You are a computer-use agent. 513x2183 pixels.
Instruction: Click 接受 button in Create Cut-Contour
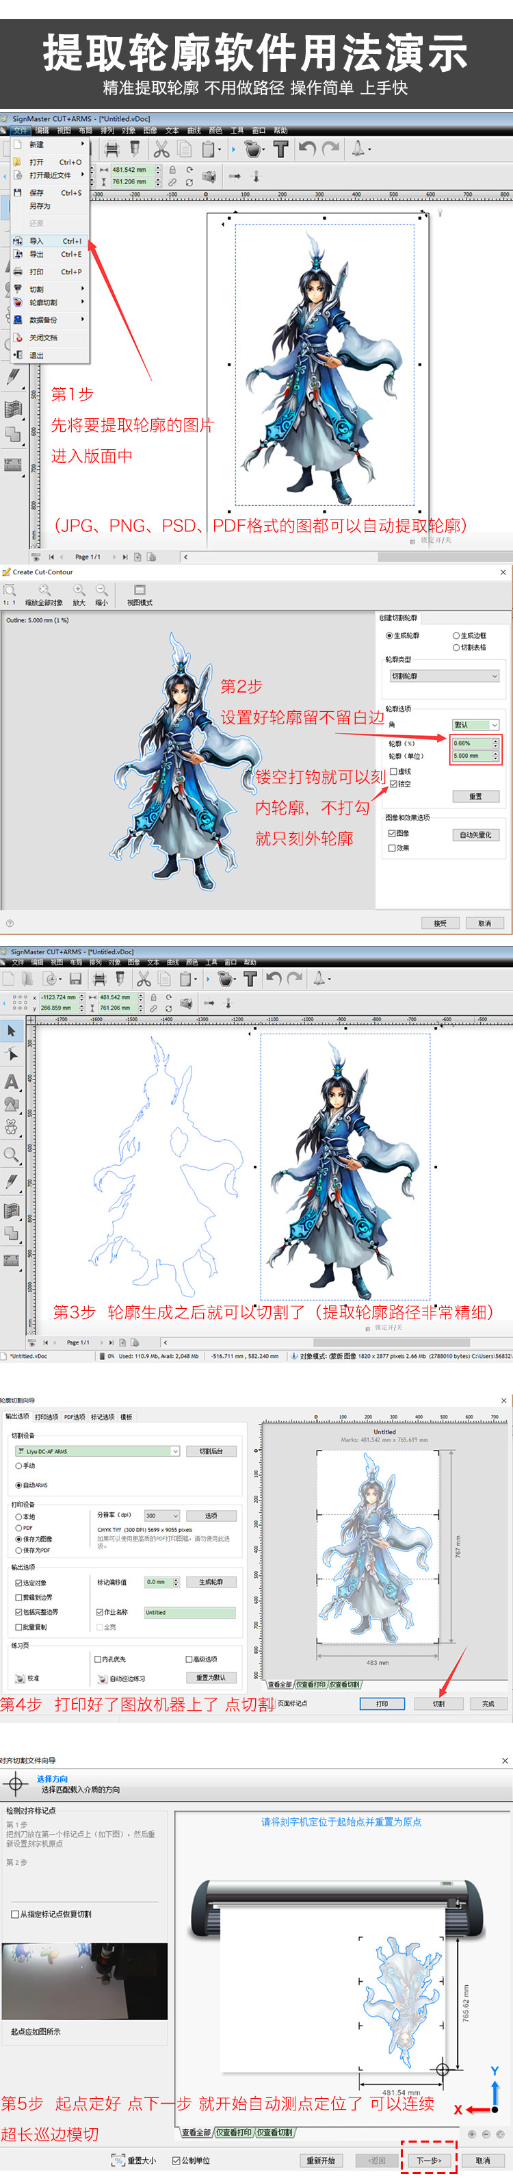coord(440,923)
